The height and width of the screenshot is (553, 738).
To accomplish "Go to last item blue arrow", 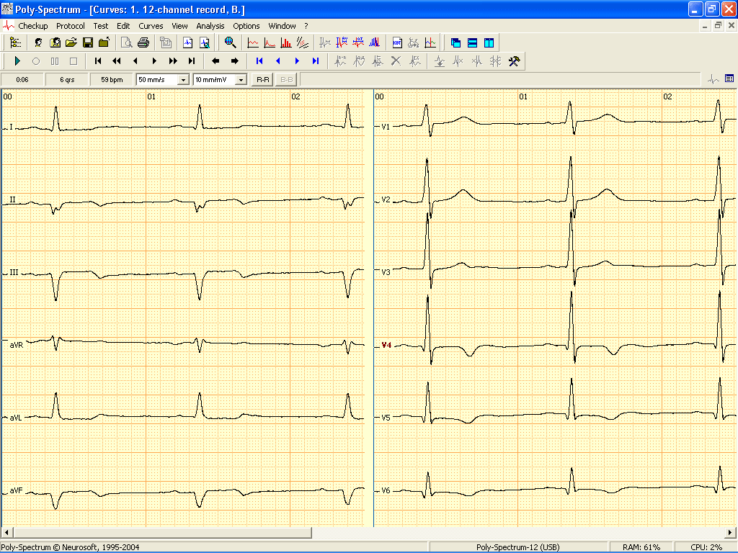I will (316, 61).
